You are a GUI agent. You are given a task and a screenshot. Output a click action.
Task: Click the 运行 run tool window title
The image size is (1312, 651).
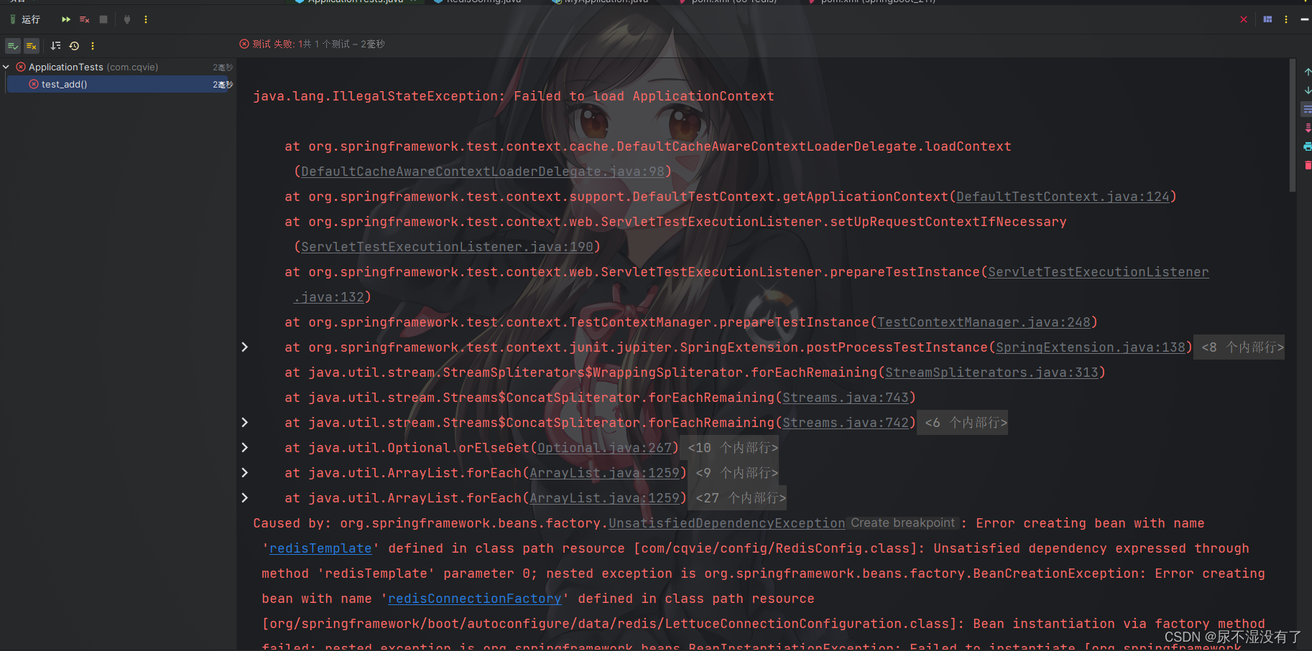[x=31, y=19]
